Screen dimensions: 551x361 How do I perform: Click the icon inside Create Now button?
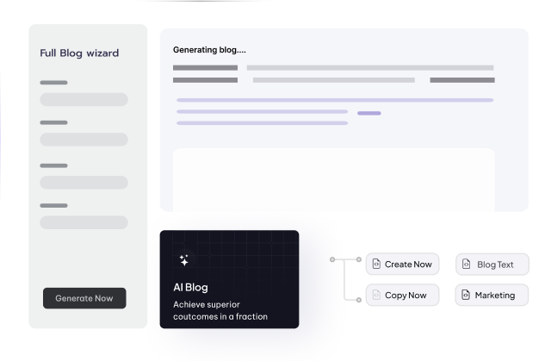tap(376, 264)
